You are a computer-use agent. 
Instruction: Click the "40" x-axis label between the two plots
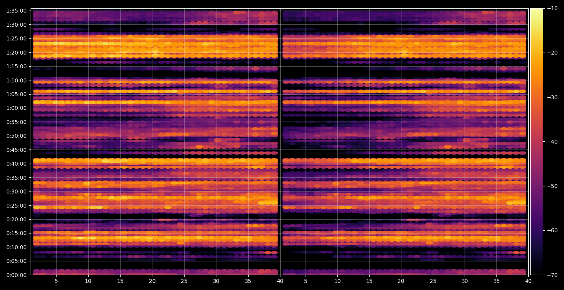tap(280, 281)
